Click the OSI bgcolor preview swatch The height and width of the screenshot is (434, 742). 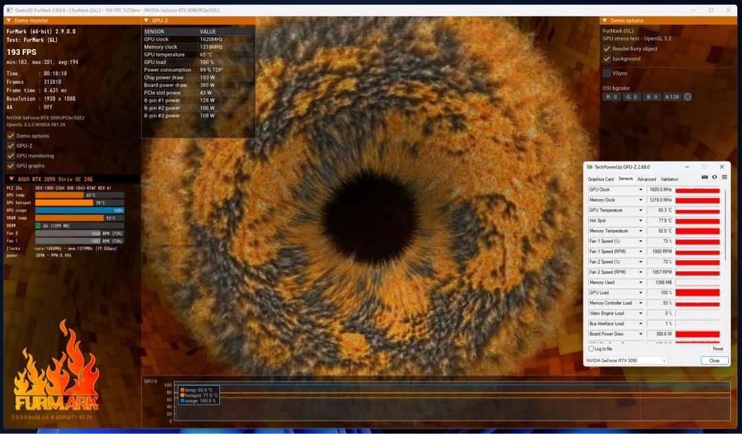point(688,97)
